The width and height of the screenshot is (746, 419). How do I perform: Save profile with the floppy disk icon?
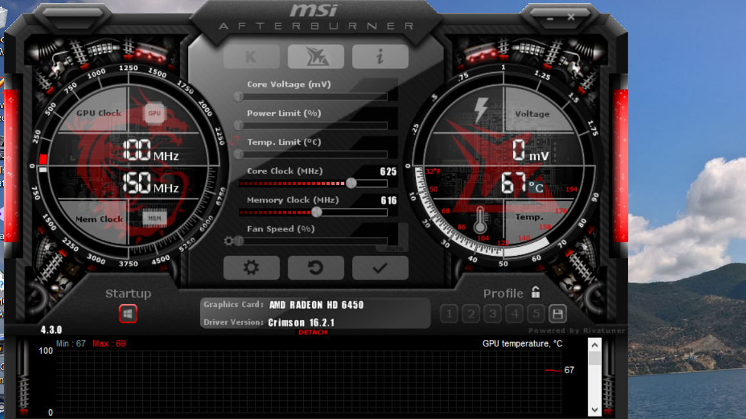coord(557,314)
